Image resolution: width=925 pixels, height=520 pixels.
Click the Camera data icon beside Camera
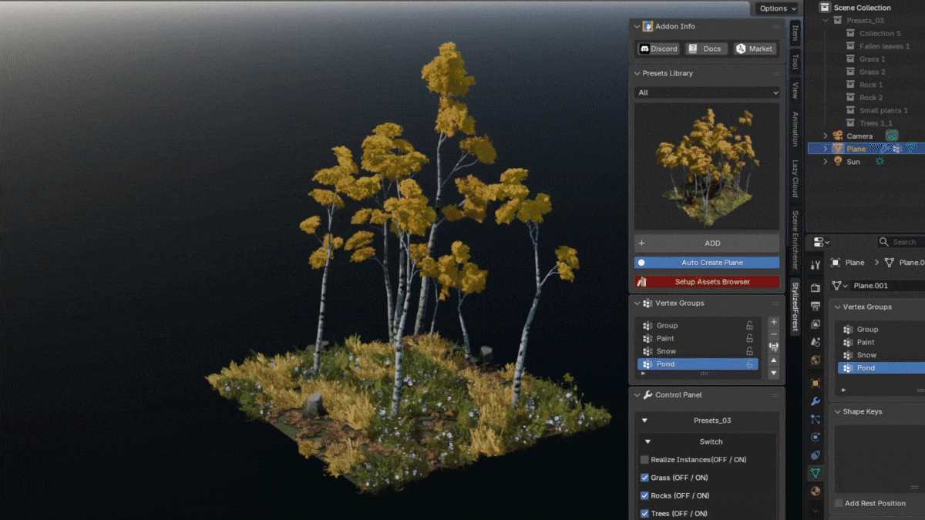pyautogui.click(x=892, y=136)
